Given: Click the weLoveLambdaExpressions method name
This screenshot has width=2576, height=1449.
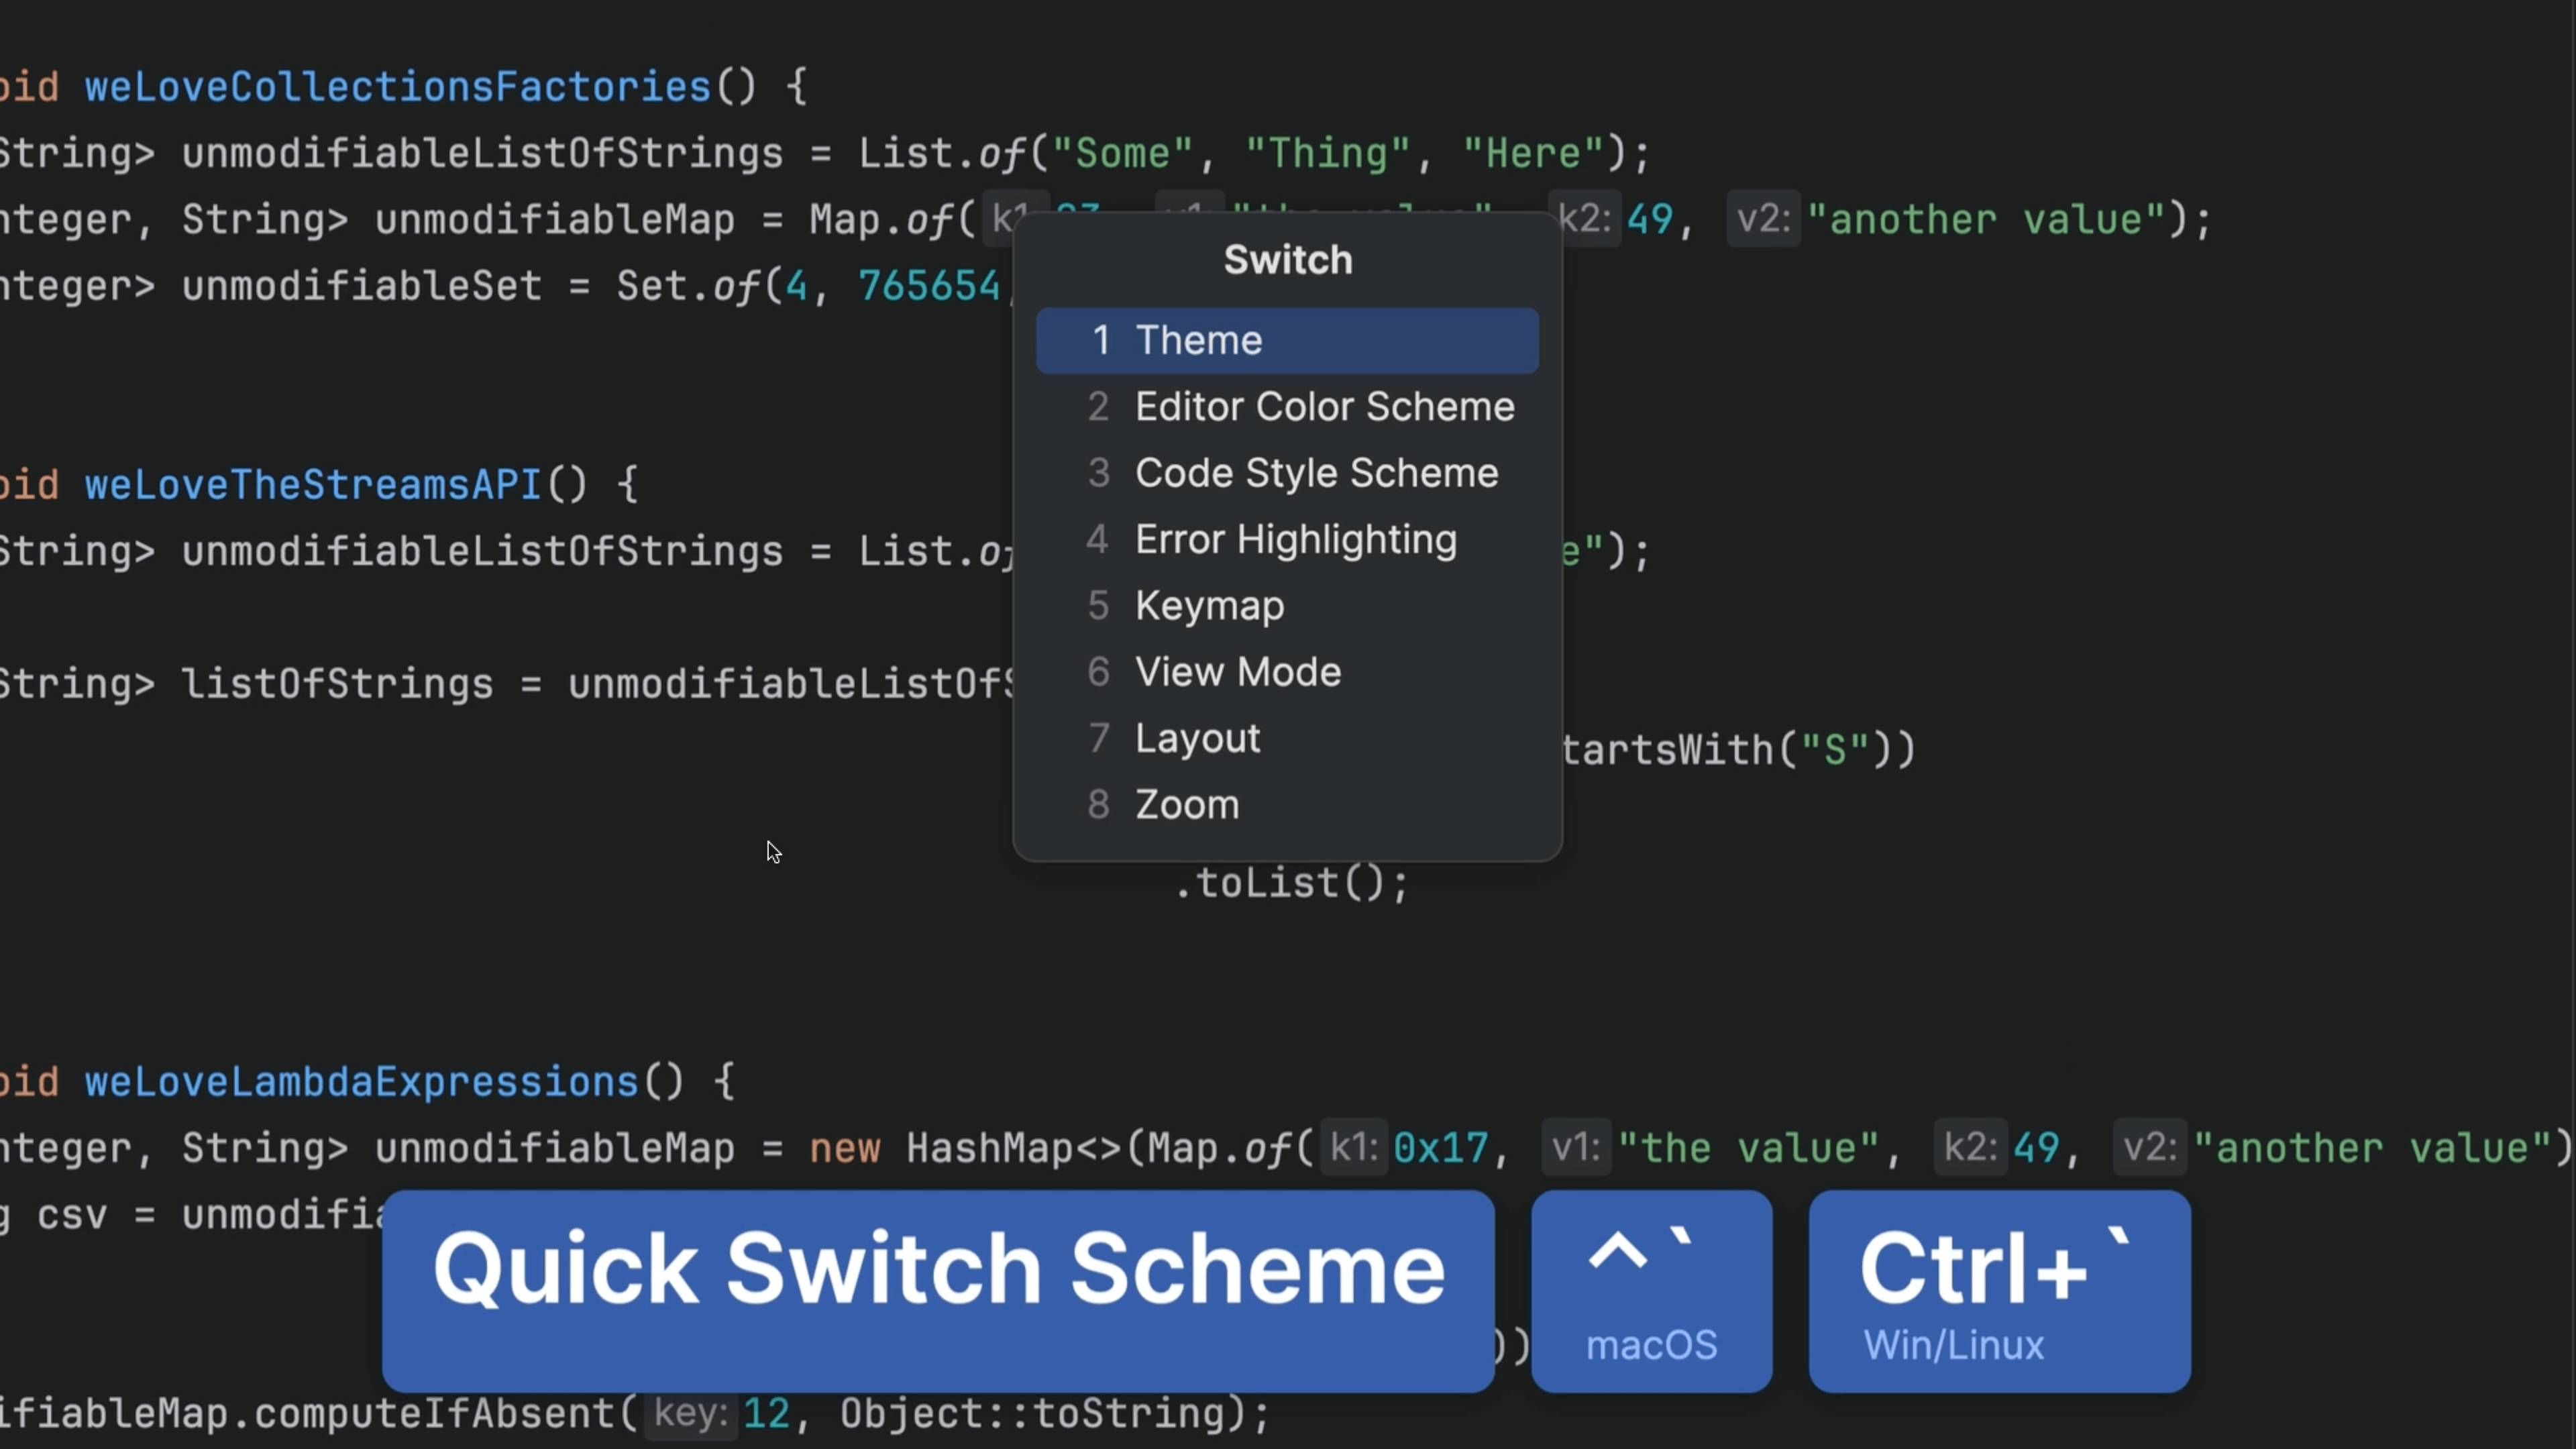Looking at the screenshot, I should click(361, 1082).
